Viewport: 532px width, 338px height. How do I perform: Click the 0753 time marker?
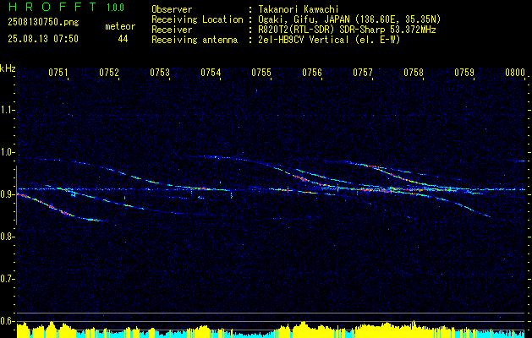coord(160,72)
